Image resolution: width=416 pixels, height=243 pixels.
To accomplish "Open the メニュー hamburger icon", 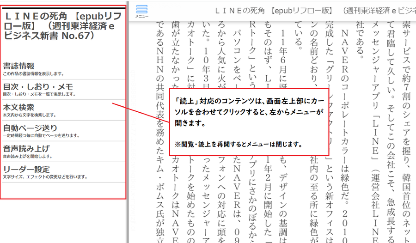I will 142,12.
